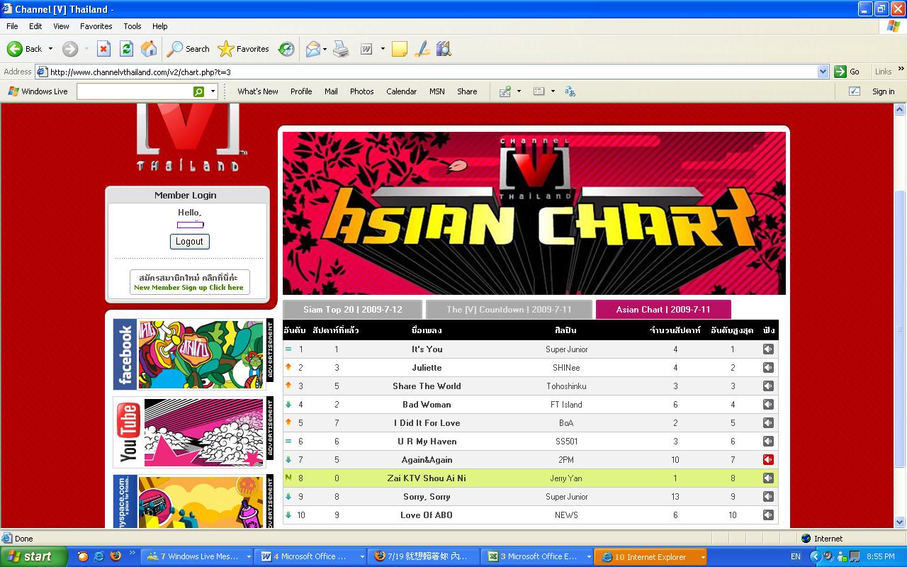This screenshot has width=907, height=567.
Task: Play audio for Sorry, Sorry
Action: tap(768, 497)
